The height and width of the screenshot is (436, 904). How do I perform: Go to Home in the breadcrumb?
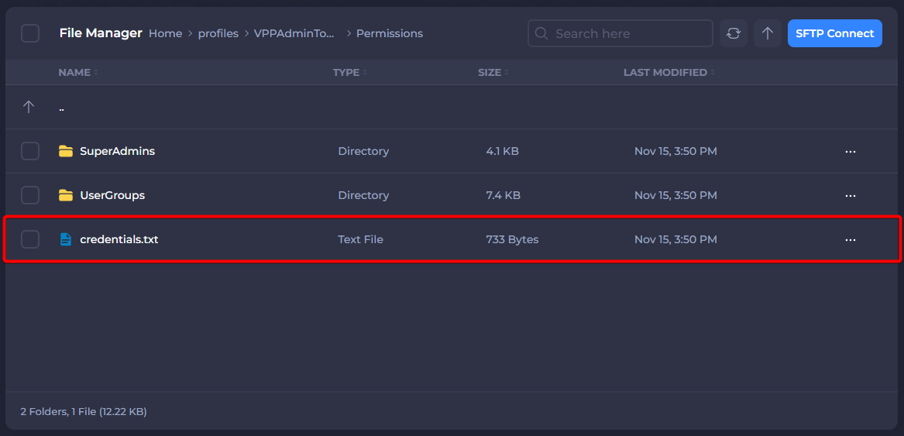click(165, 33)
